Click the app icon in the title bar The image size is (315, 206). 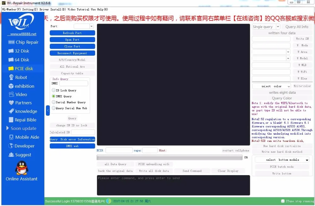[3, 3]
